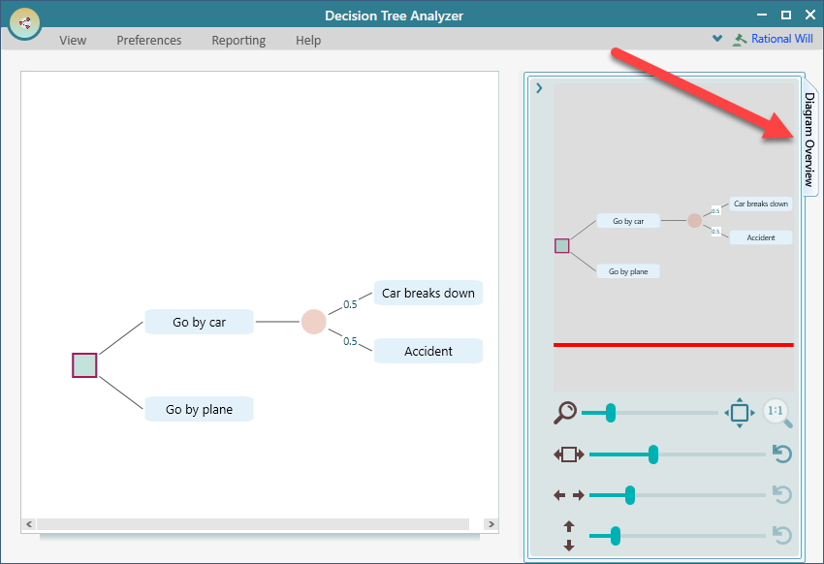Open the dropdown chevron next to Rational Will

(717, 39)
